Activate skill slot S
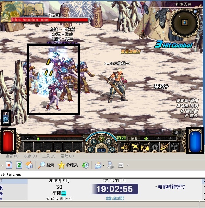Image resolution: width=205 pixels, height=208 pixels. pos(135,147)
